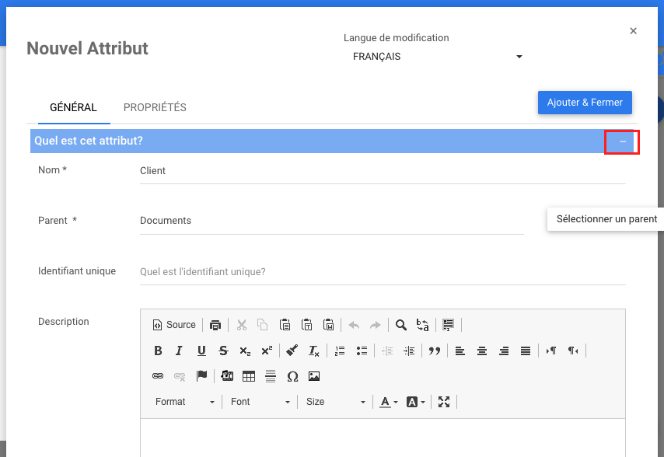The image size is (664, 457).
Task: Insert a table into description
Action: [x=249, y=376]
